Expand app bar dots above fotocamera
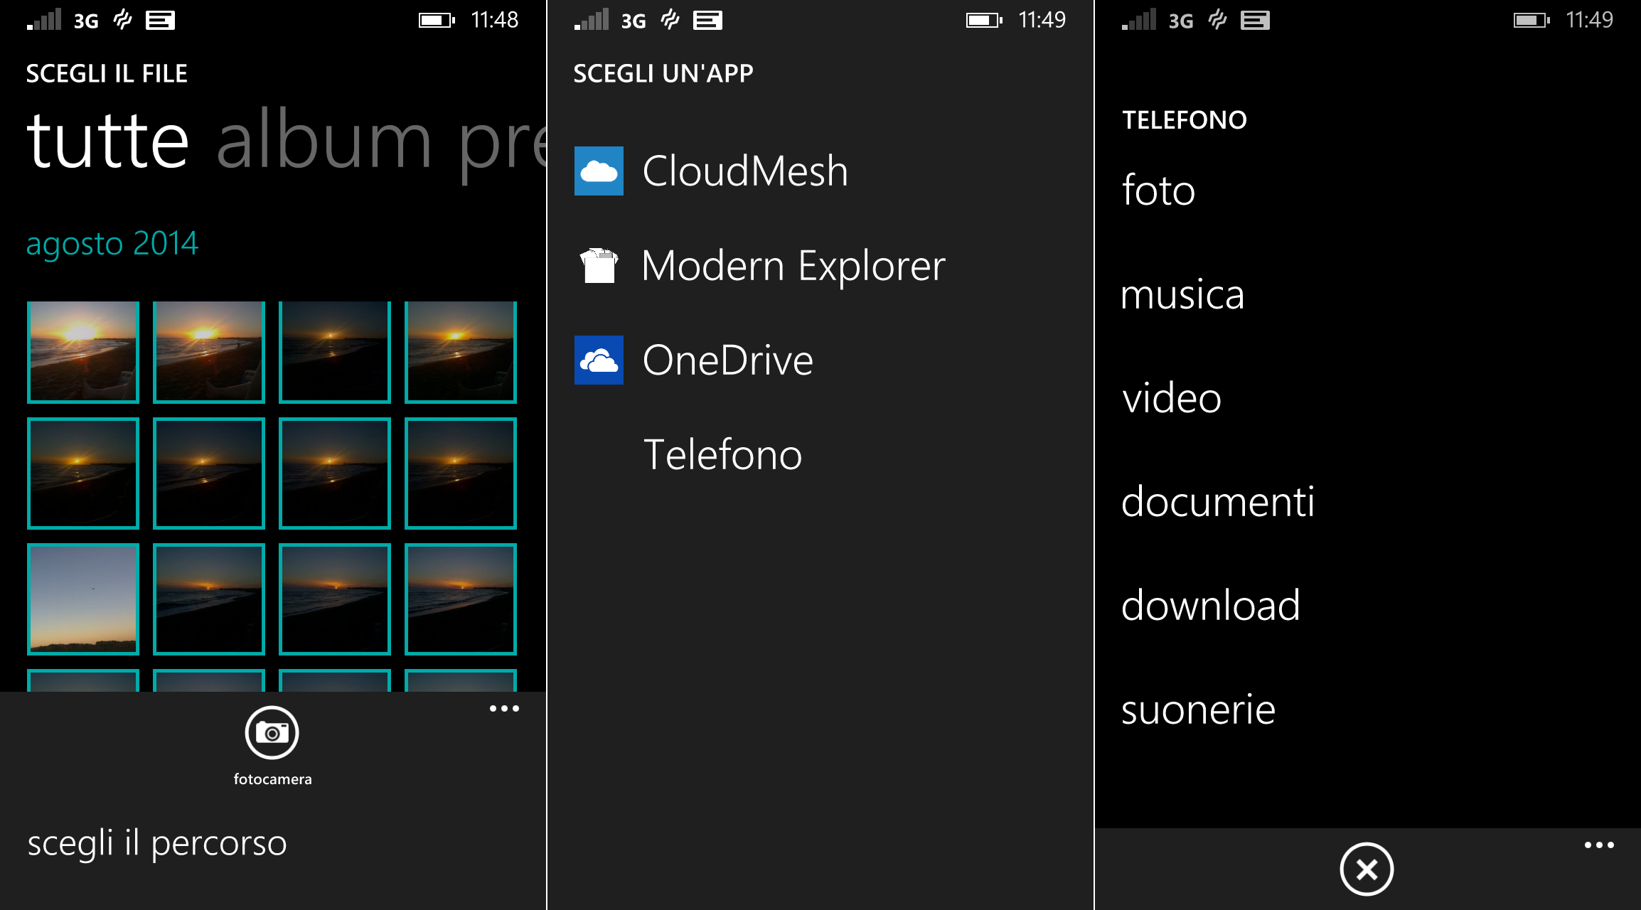Screen dimensions: 1641x910 tap(504, 708)
